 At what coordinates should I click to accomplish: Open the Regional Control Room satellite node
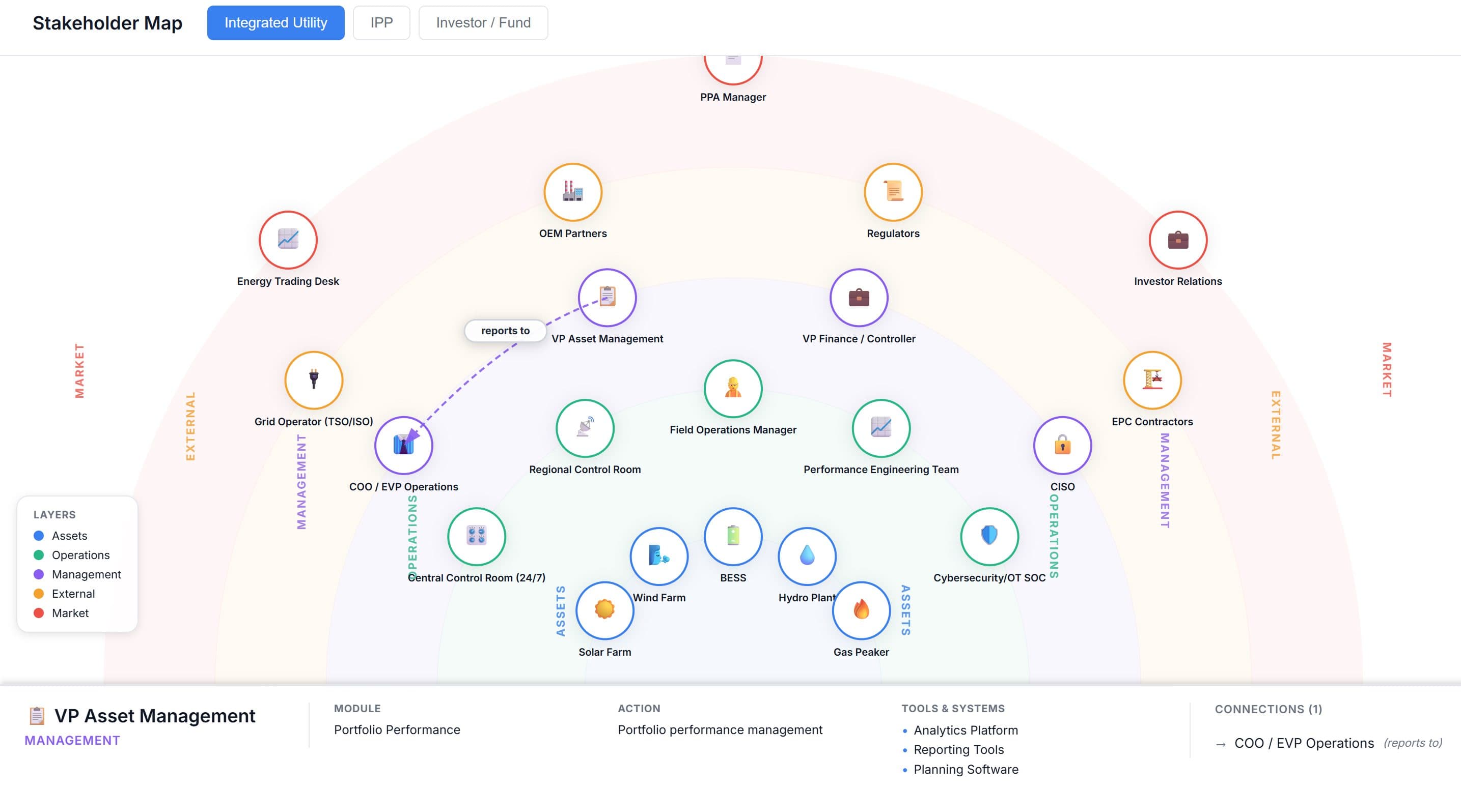point(585,428)
